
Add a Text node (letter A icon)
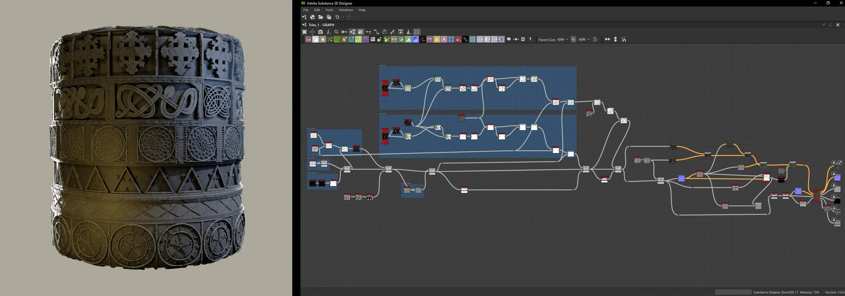[444, 39]
